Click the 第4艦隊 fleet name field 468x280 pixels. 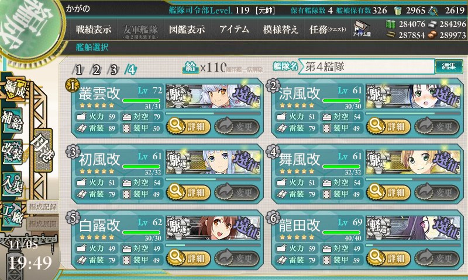click(367, 66)
